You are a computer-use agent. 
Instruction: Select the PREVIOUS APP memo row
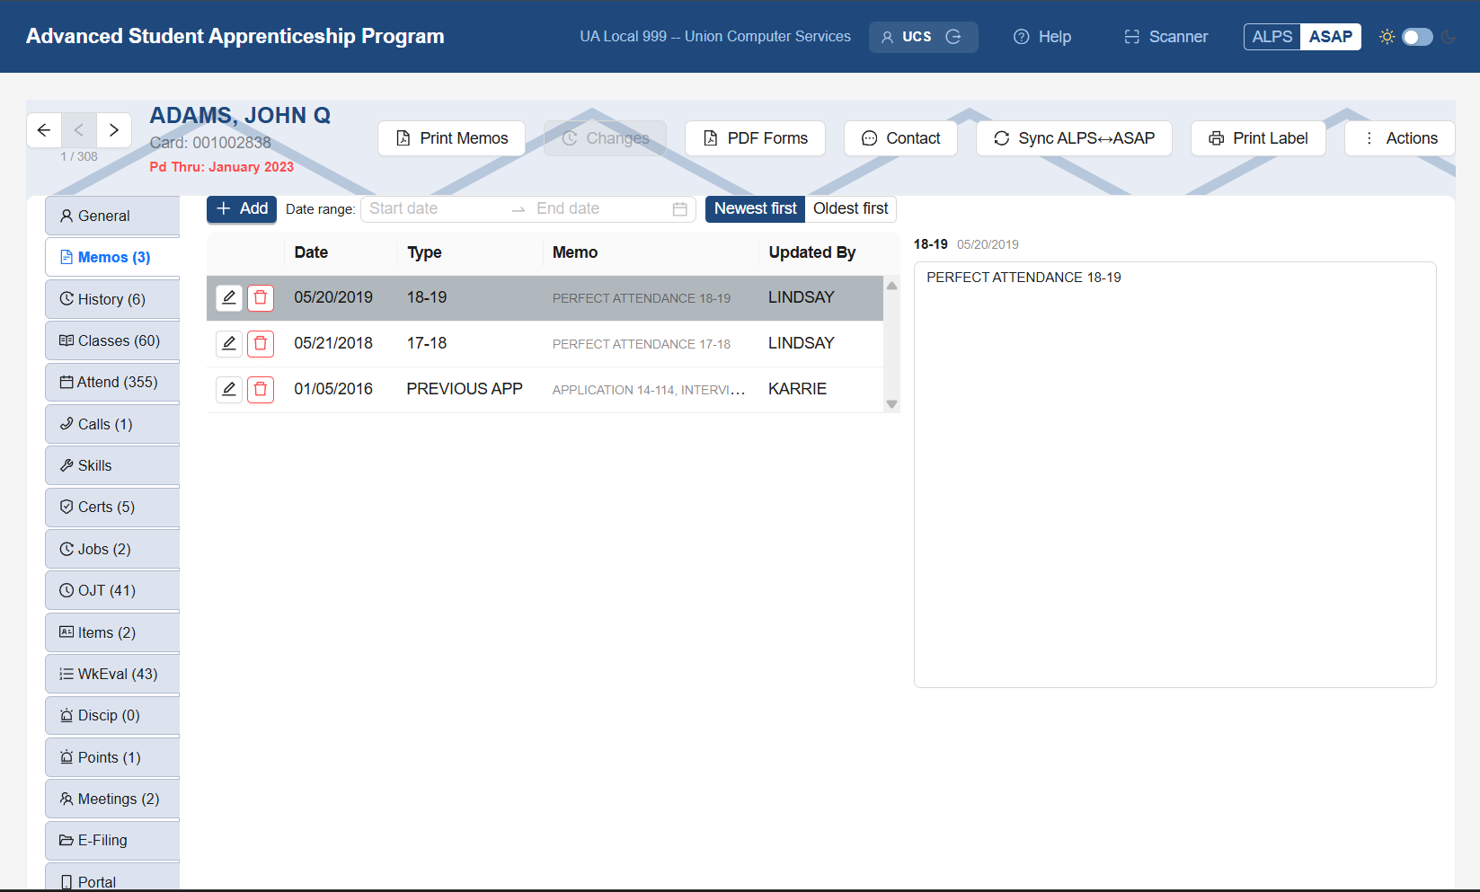pos(545,389)
